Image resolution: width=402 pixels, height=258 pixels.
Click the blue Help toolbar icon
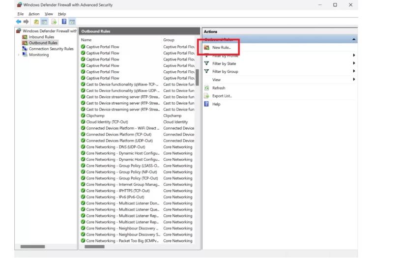64,22
